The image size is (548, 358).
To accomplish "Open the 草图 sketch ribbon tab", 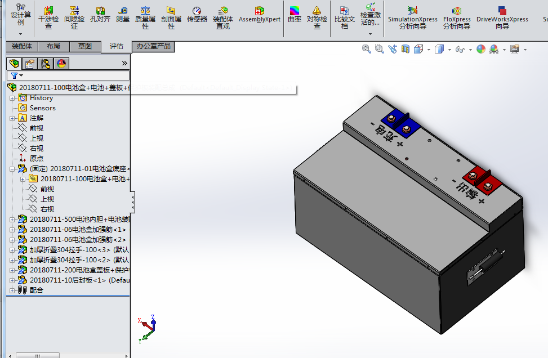I will 85,46.
